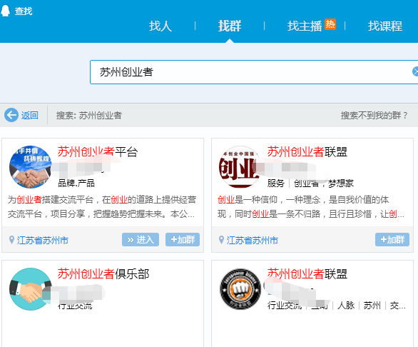The width and height of the screenshot is (418, 347).
Task: Click teal handshake avatar of 苏州创业者俱乐部
Action: tap(30, 289)
